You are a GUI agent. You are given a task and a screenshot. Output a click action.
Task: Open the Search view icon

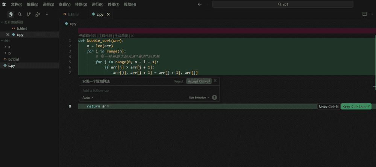pyautogui.click(x=20, y=14)
